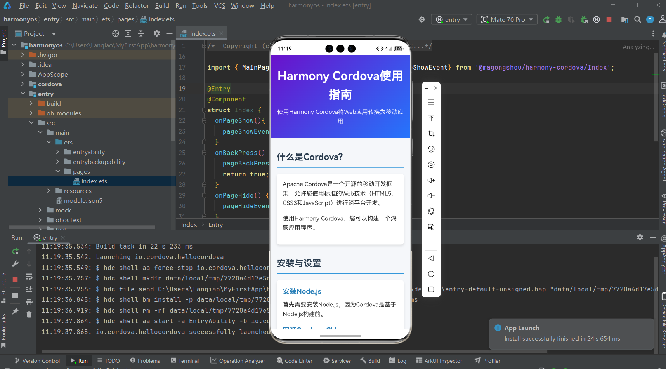666x369 pixels.
Task: Open the 'entry' run configuration dropdown
Action: point(451,19)
